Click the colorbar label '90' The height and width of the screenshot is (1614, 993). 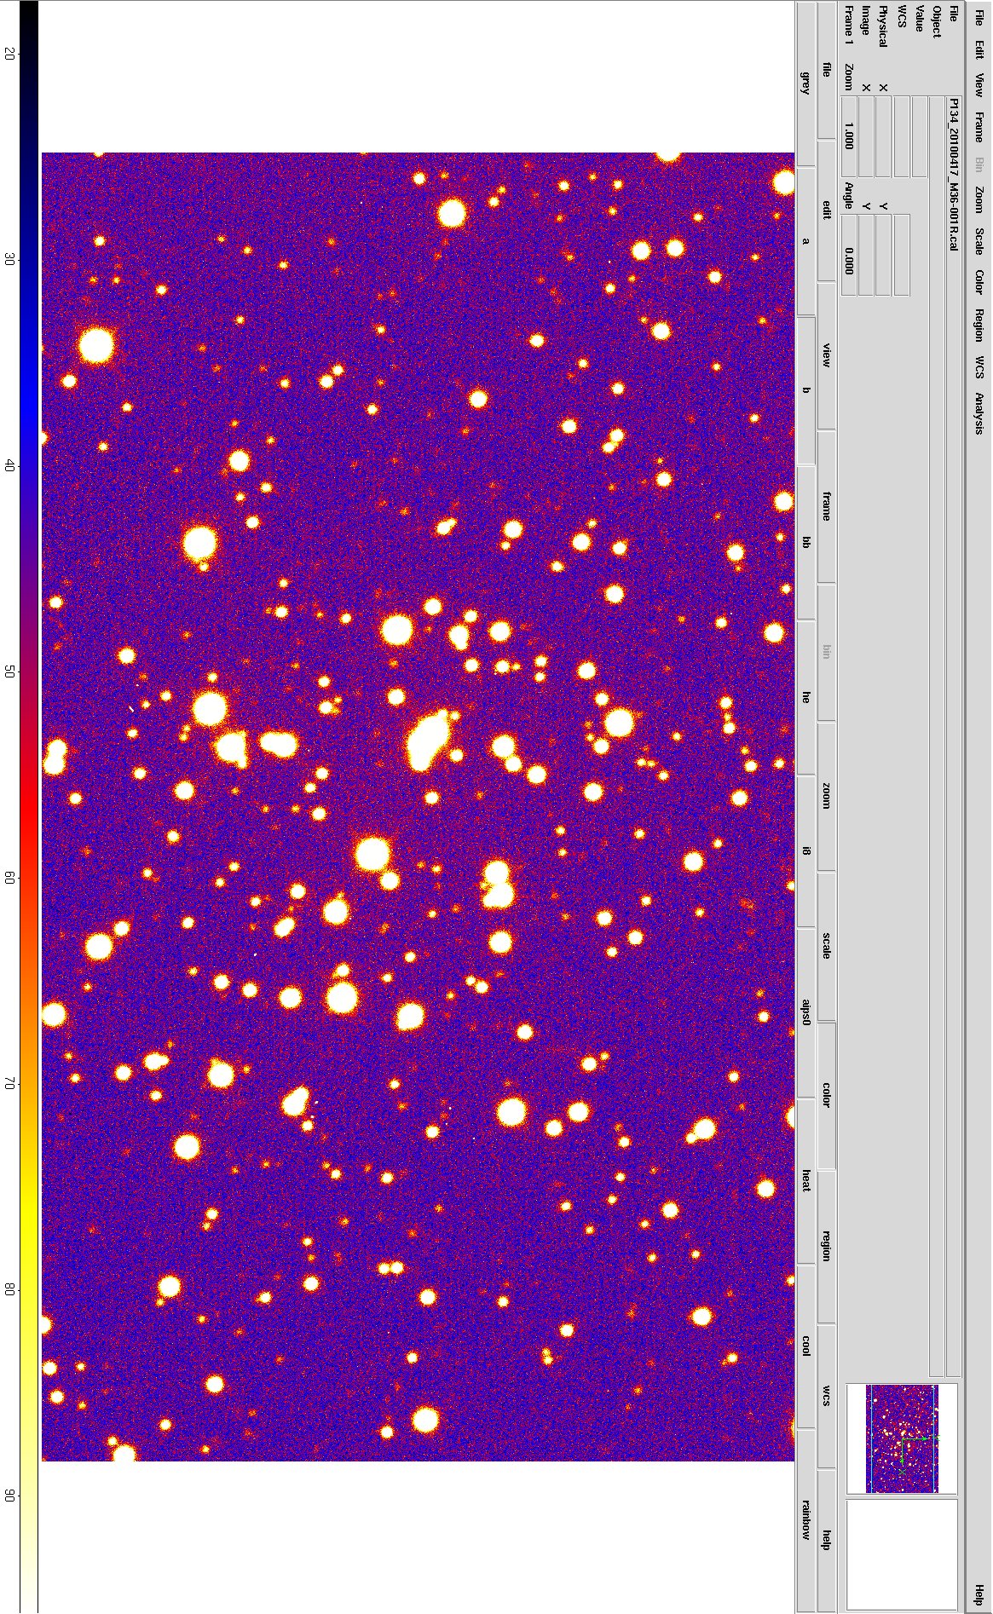[9, 1496]
